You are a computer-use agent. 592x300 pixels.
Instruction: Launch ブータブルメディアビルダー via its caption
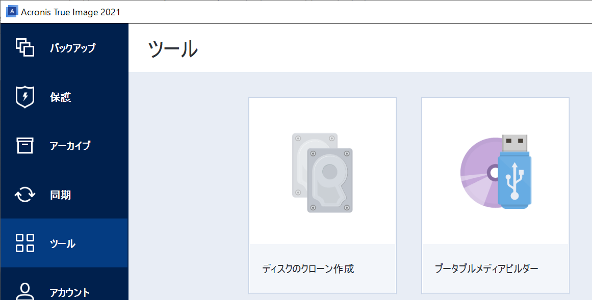(486, 269)
